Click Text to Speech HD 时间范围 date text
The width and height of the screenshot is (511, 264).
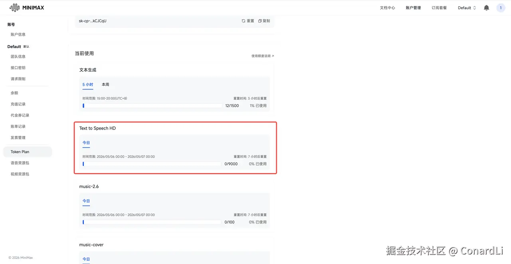click(x=119, y=157)
